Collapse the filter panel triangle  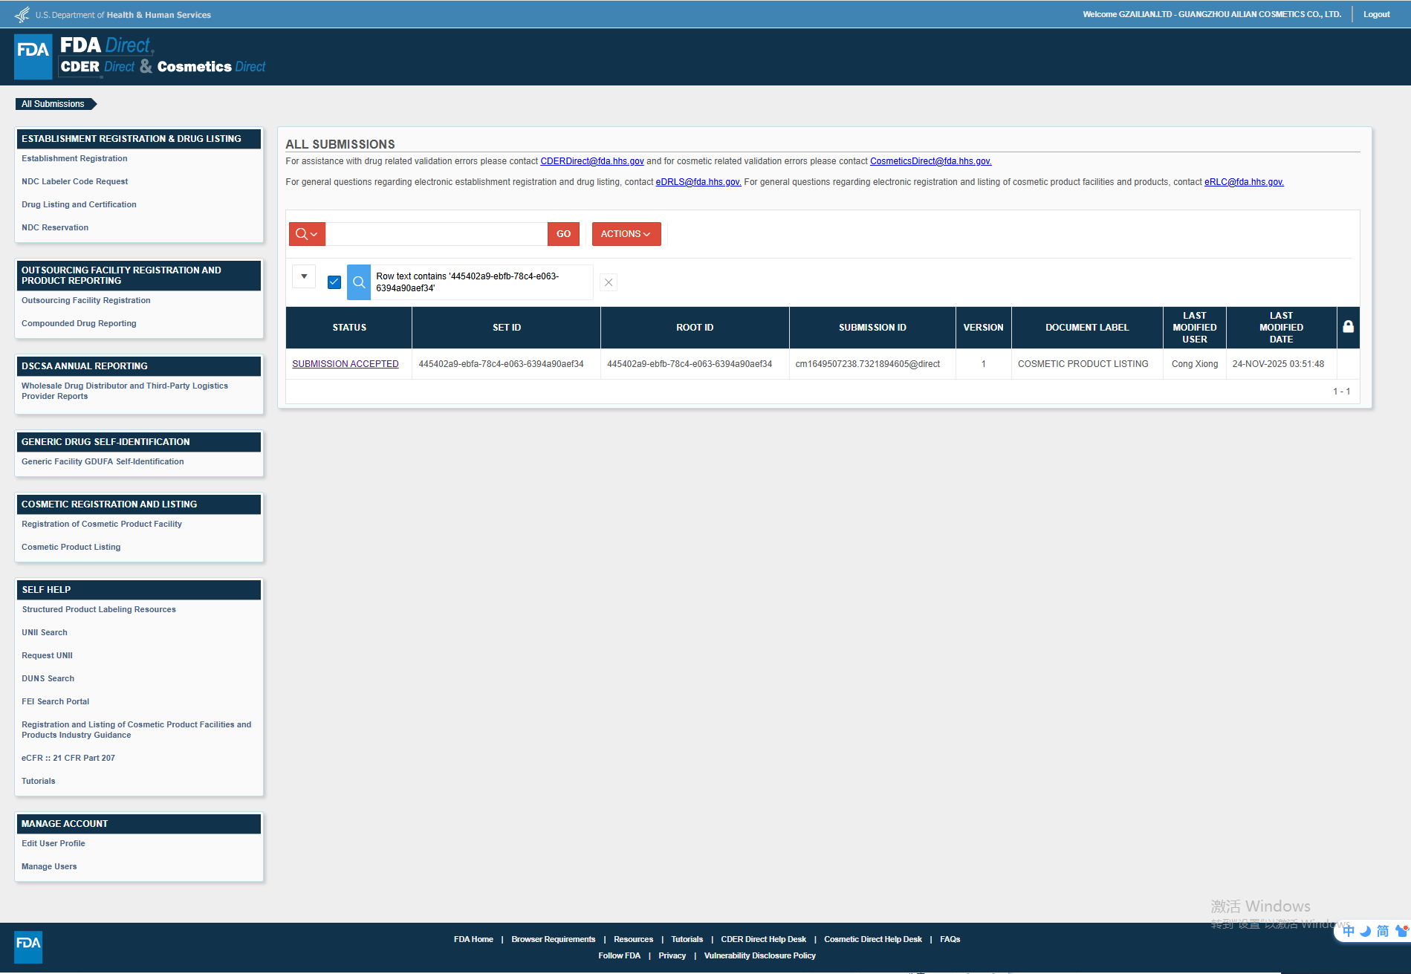pos(304,276)
